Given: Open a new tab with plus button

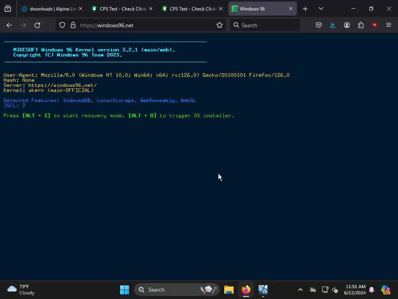Looking at the screenshot, I should [305, 9].
